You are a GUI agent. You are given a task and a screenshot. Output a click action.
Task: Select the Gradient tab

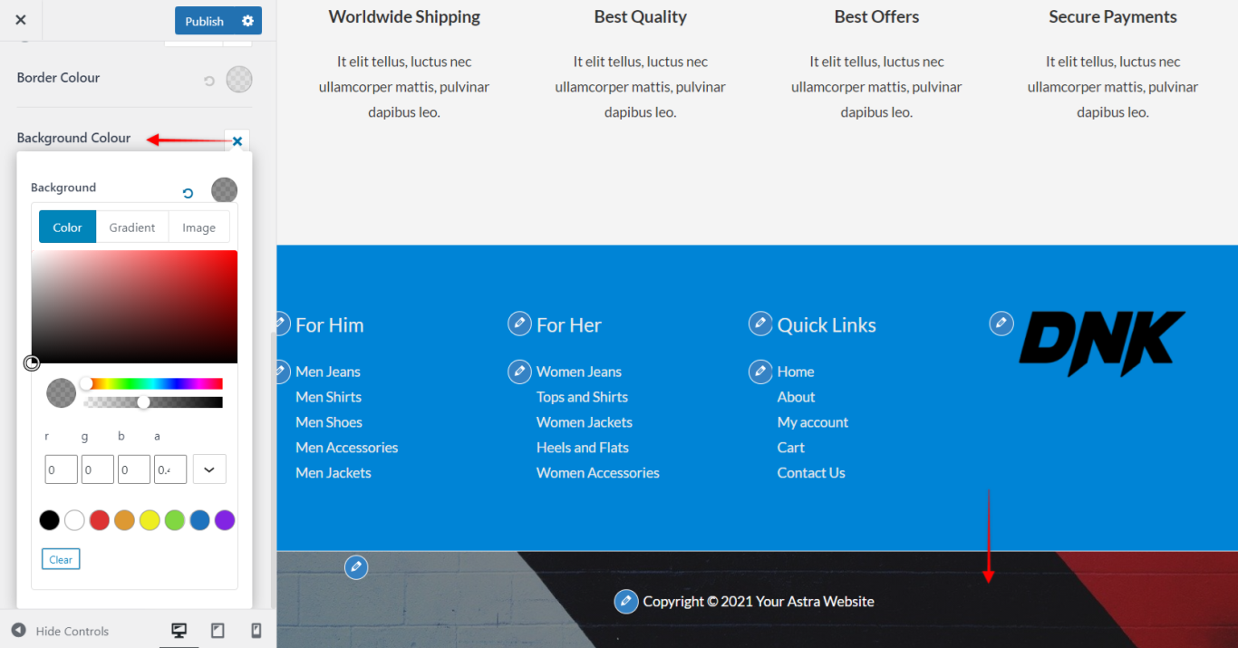pos(132,227)
